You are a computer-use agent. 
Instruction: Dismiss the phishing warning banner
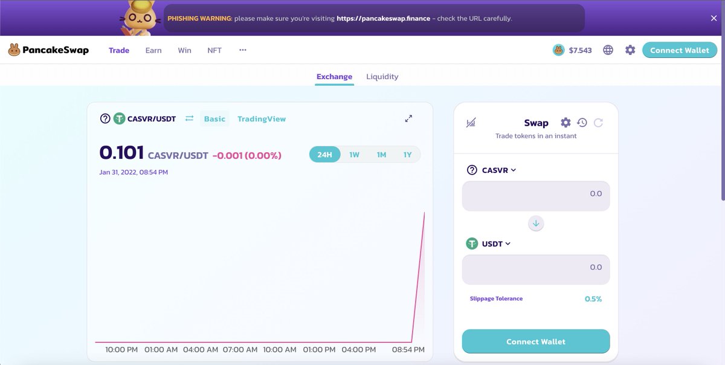(714, 18)
